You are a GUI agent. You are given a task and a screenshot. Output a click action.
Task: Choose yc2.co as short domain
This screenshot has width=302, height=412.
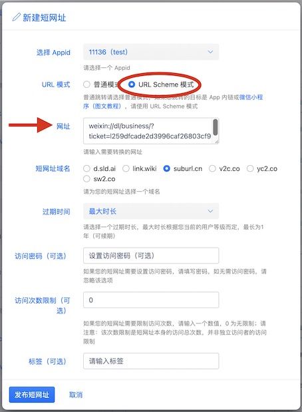click(250, 168)
